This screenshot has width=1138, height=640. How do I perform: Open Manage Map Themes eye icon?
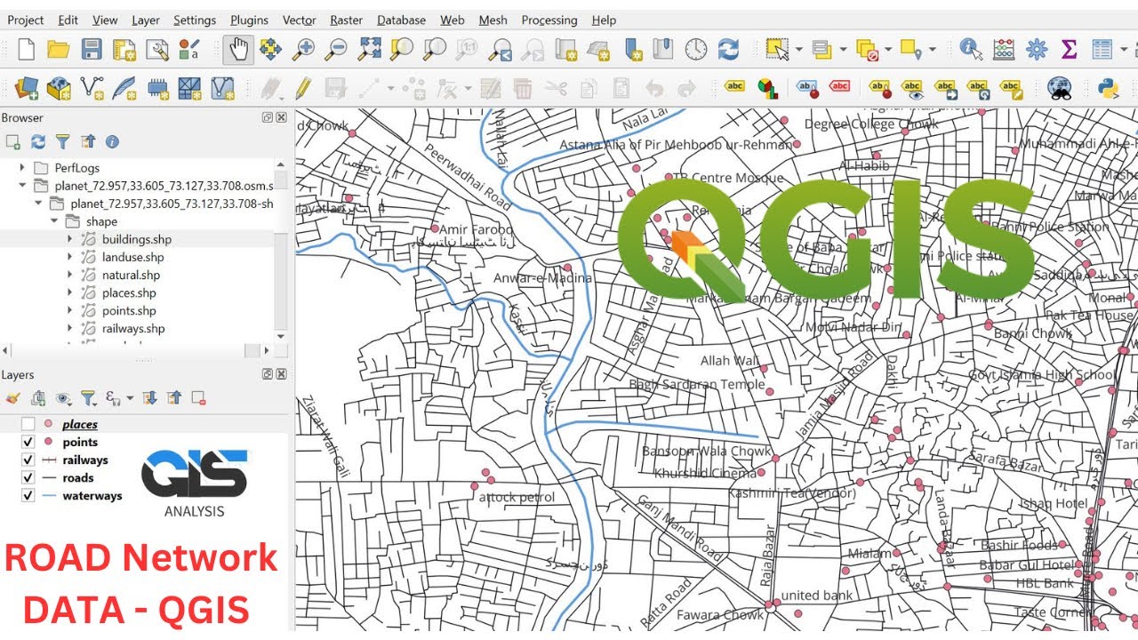[62, 398]
